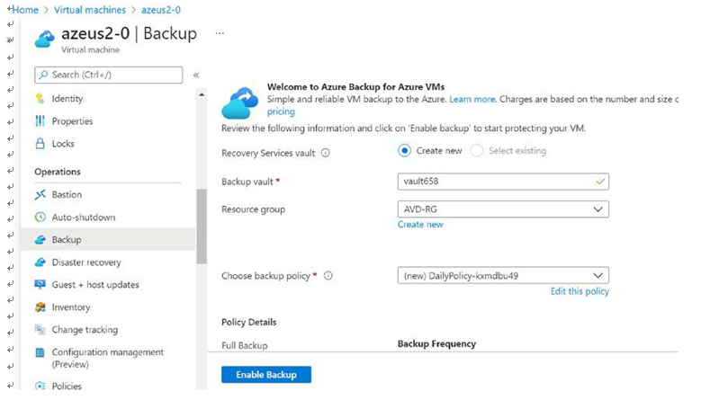Click the Identity key icon
The image size is (710, 400).
[x=40, y=98]
